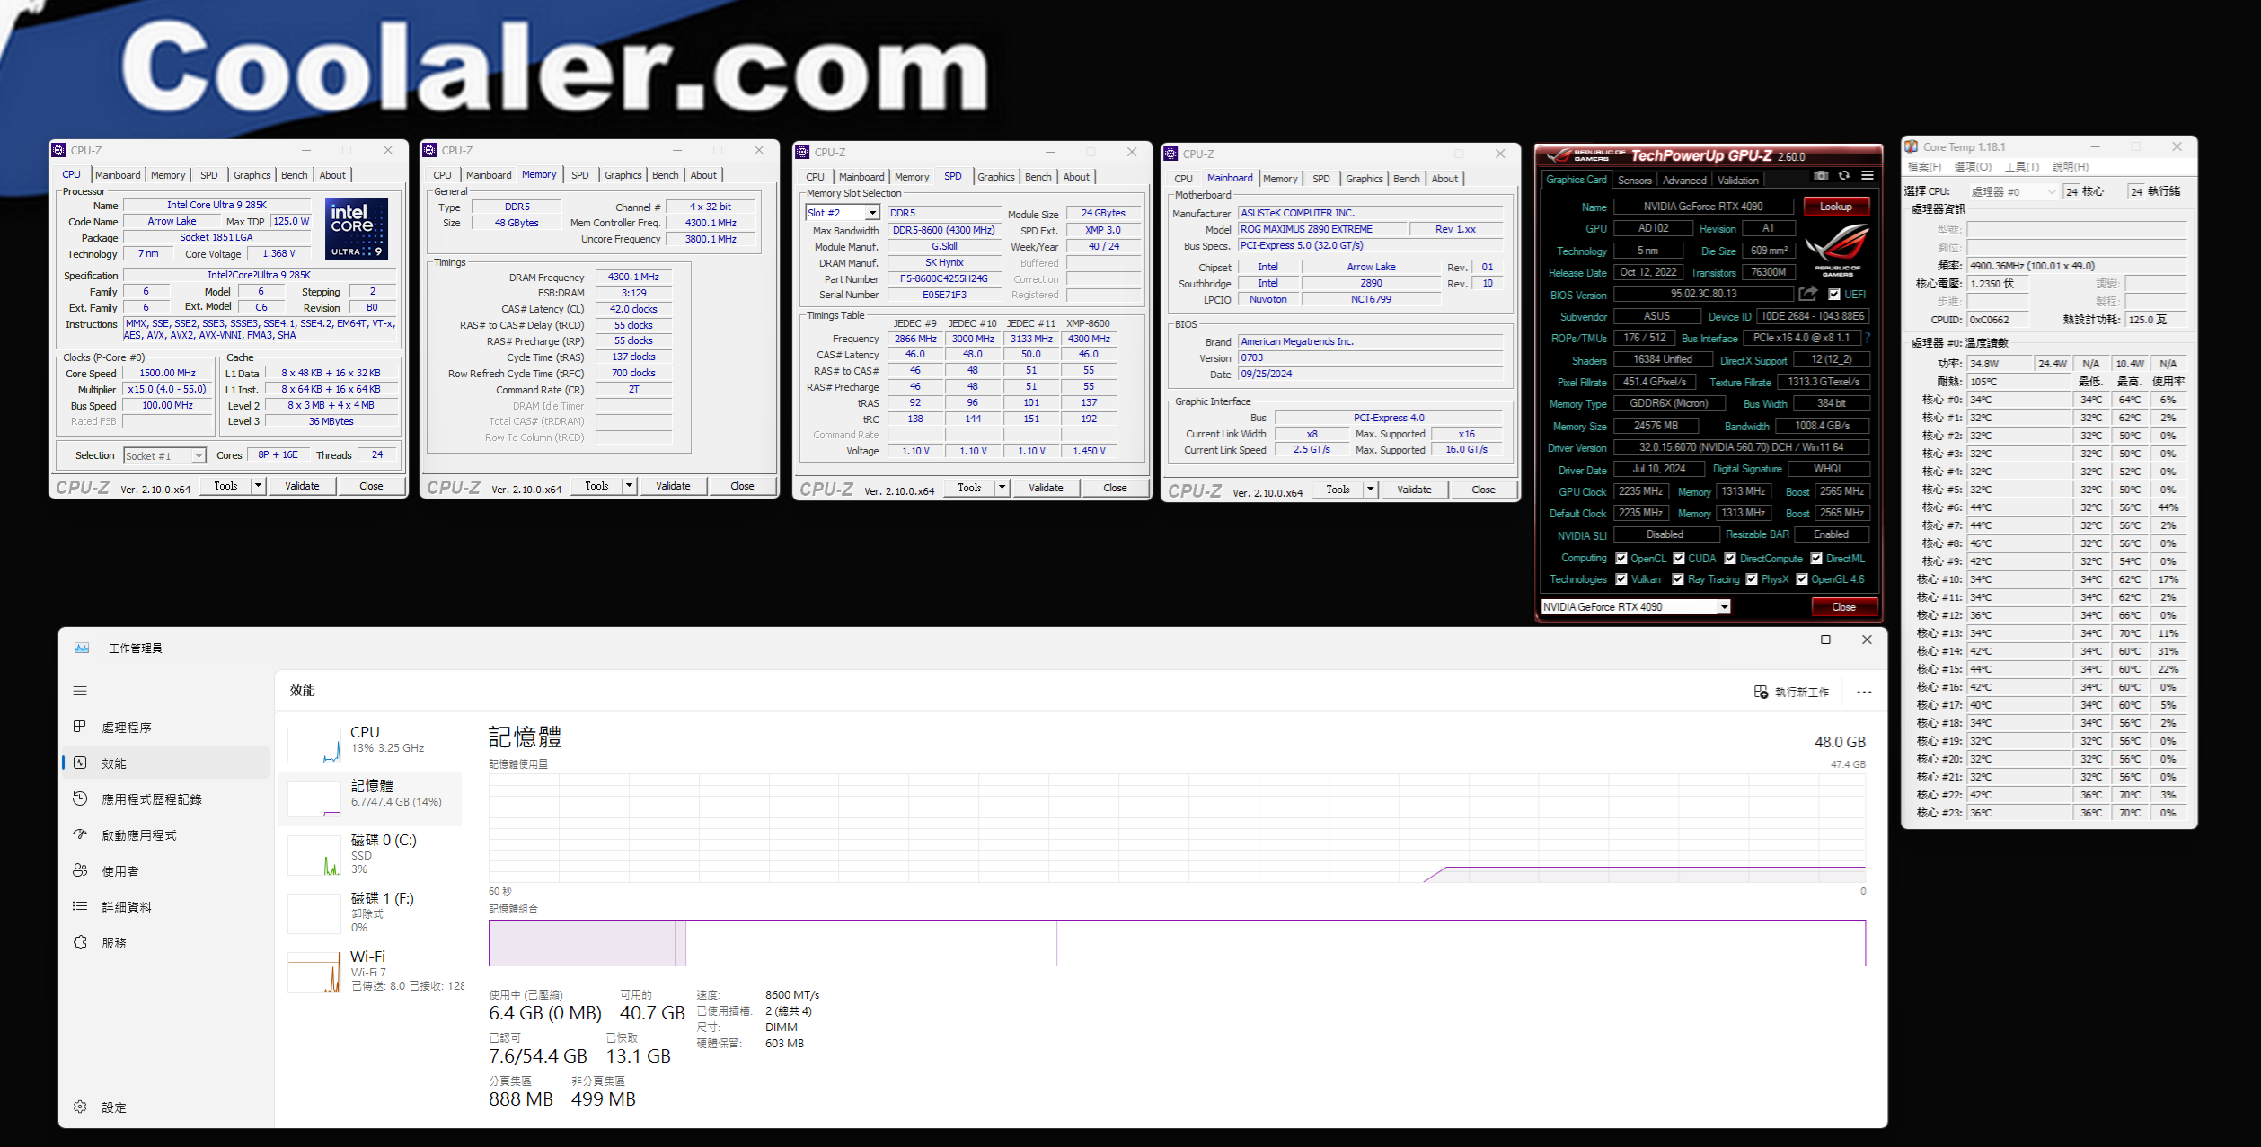Toggle the OpenGL 4.6 checkbox

[1802, 579]
